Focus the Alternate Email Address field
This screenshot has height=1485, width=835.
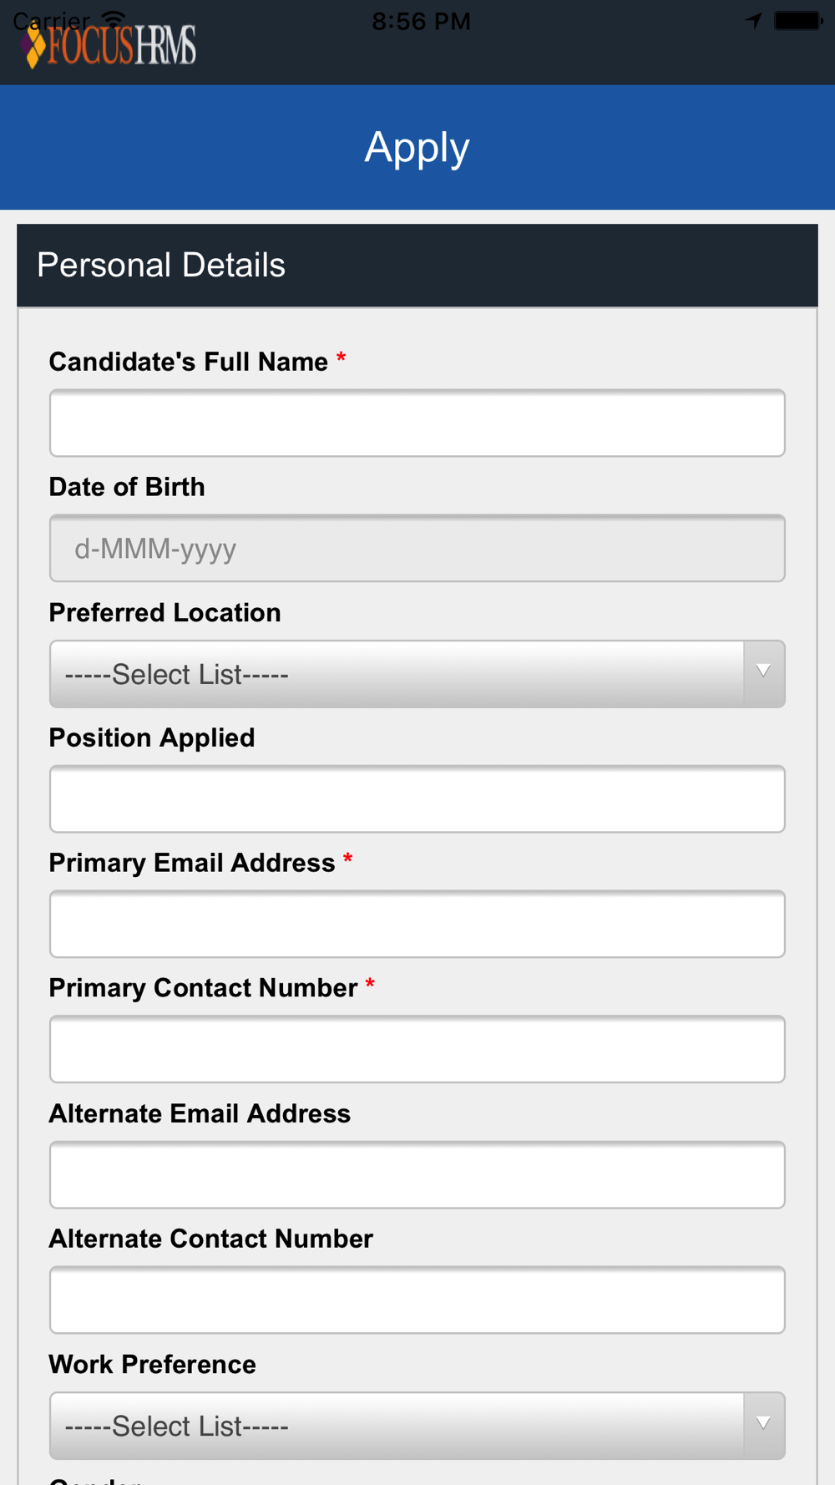[x=417, y=1174]
